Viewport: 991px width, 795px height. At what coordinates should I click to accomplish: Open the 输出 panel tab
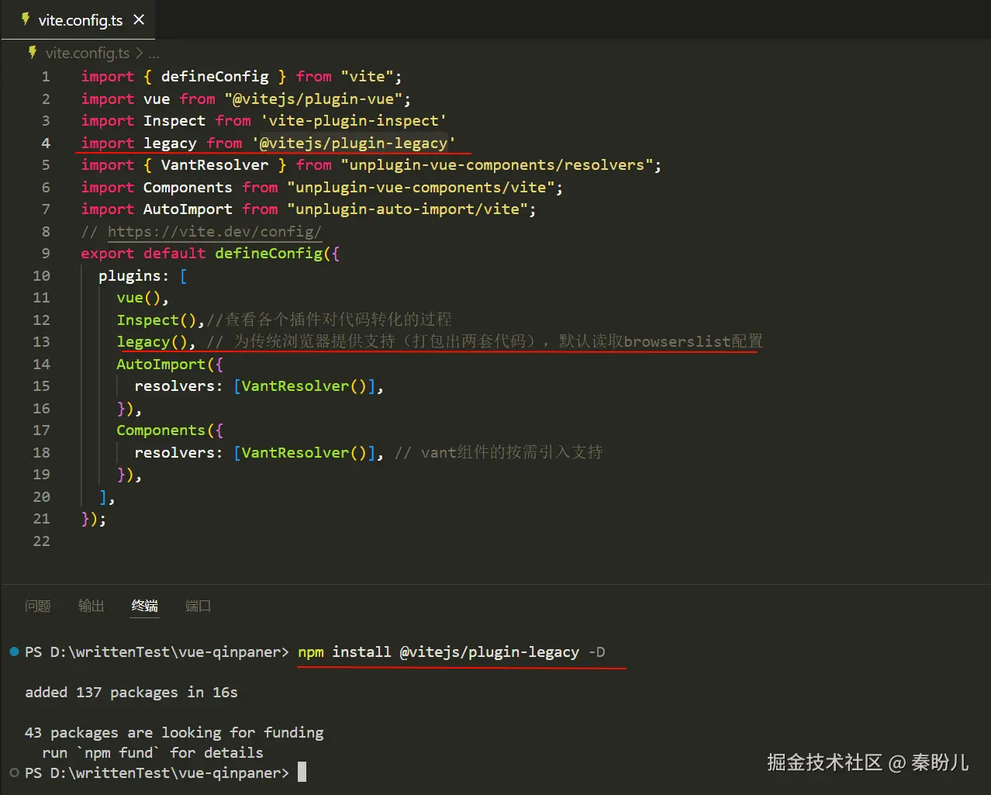point(91,606)
